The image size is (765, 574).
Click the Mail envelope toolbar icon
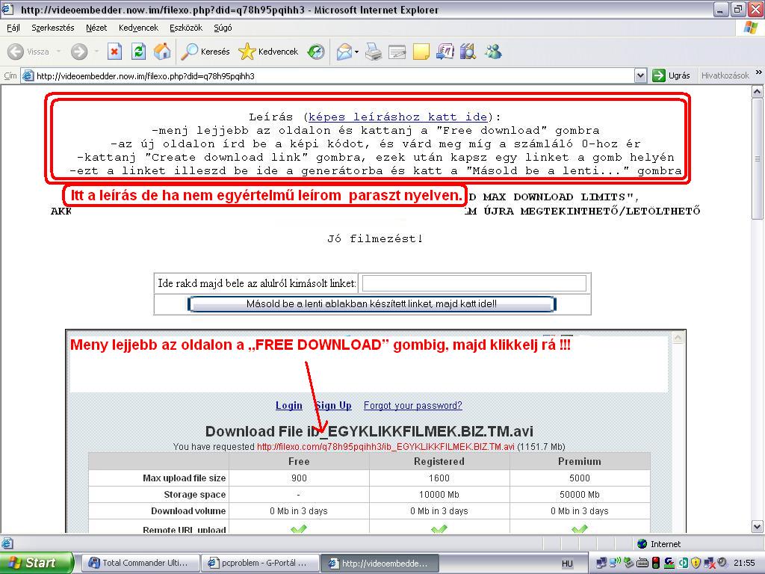[344, 52]
